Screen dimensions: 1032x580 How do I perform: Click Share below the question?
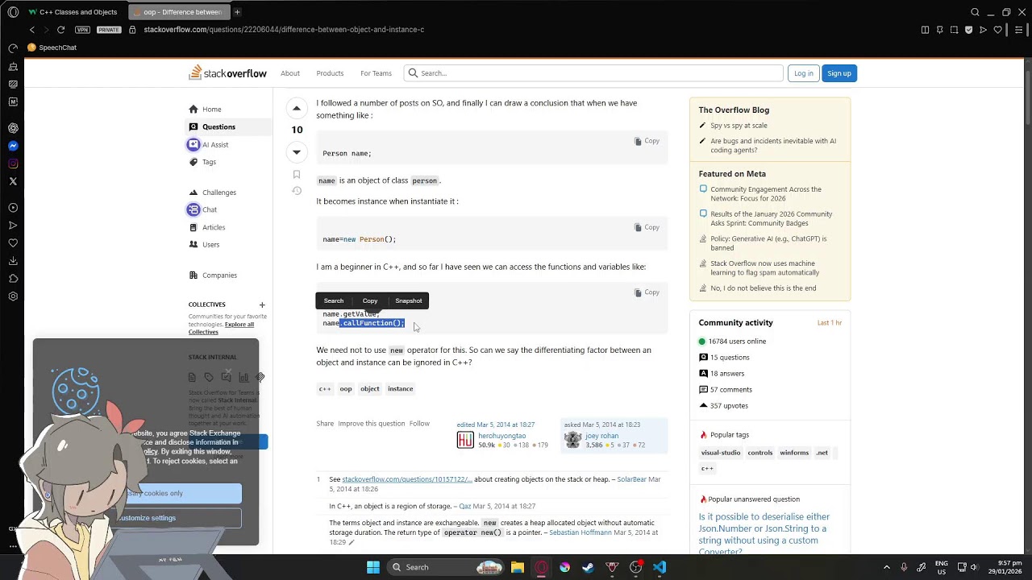(325, 424)
